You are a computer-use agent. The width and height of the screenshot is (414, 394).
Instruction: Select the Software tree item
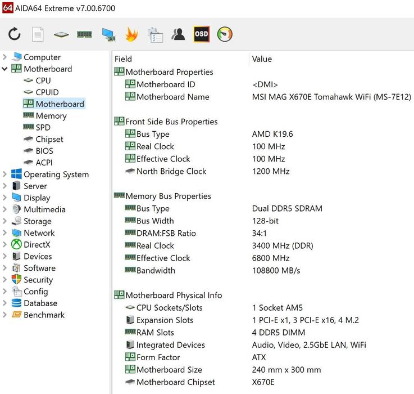[34, 268]
